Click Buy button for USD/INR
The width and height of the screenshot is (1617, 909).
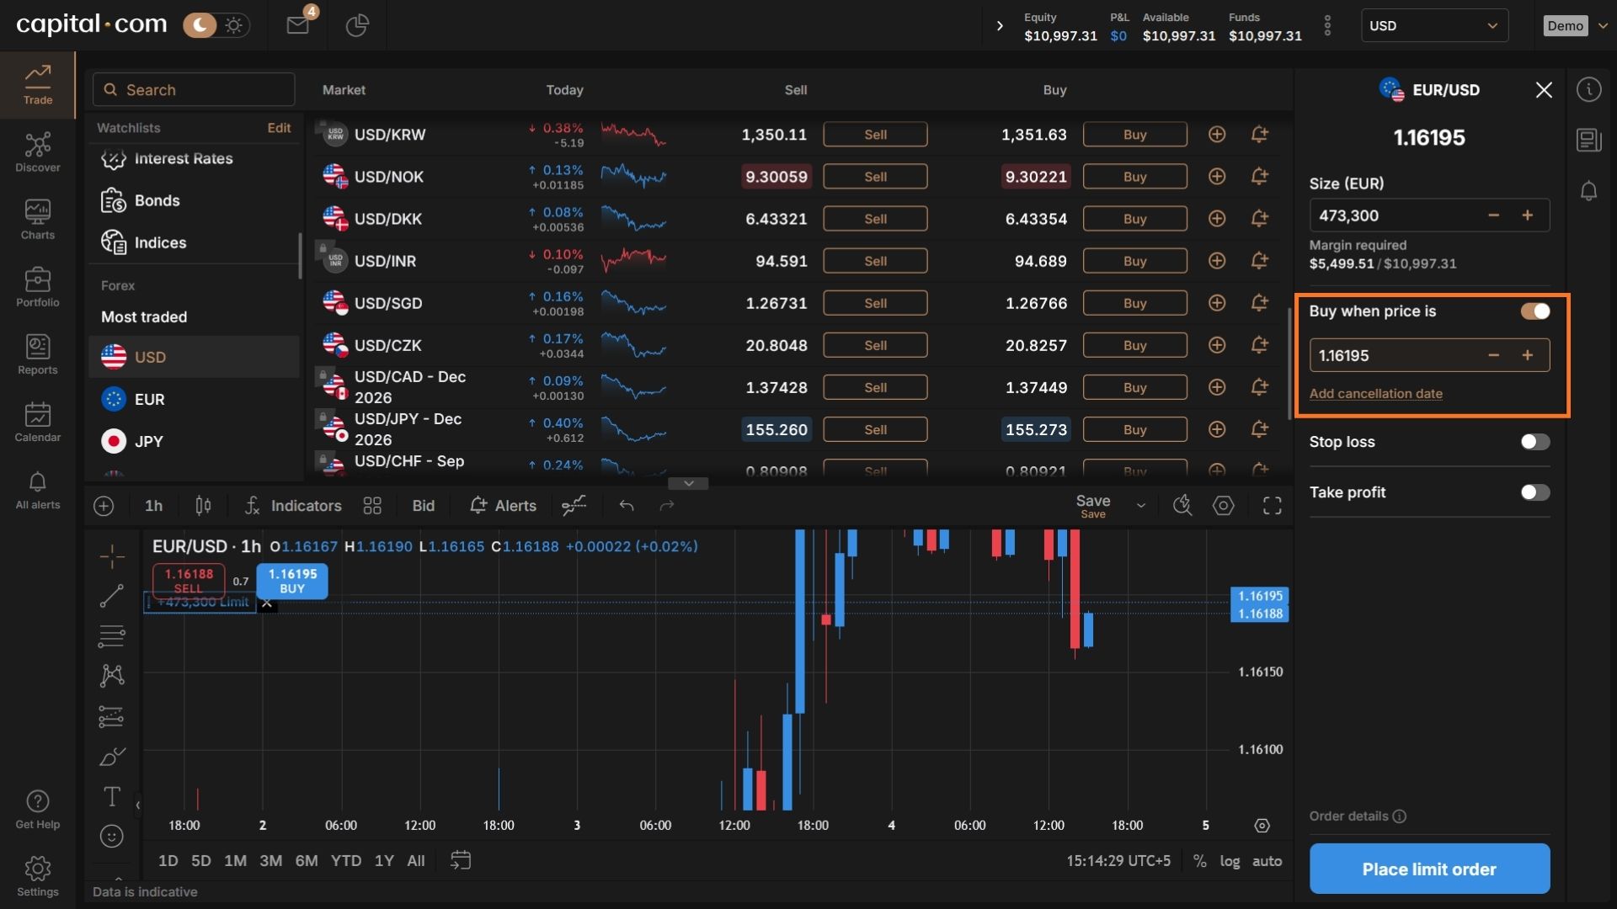tap(1134, 260)
